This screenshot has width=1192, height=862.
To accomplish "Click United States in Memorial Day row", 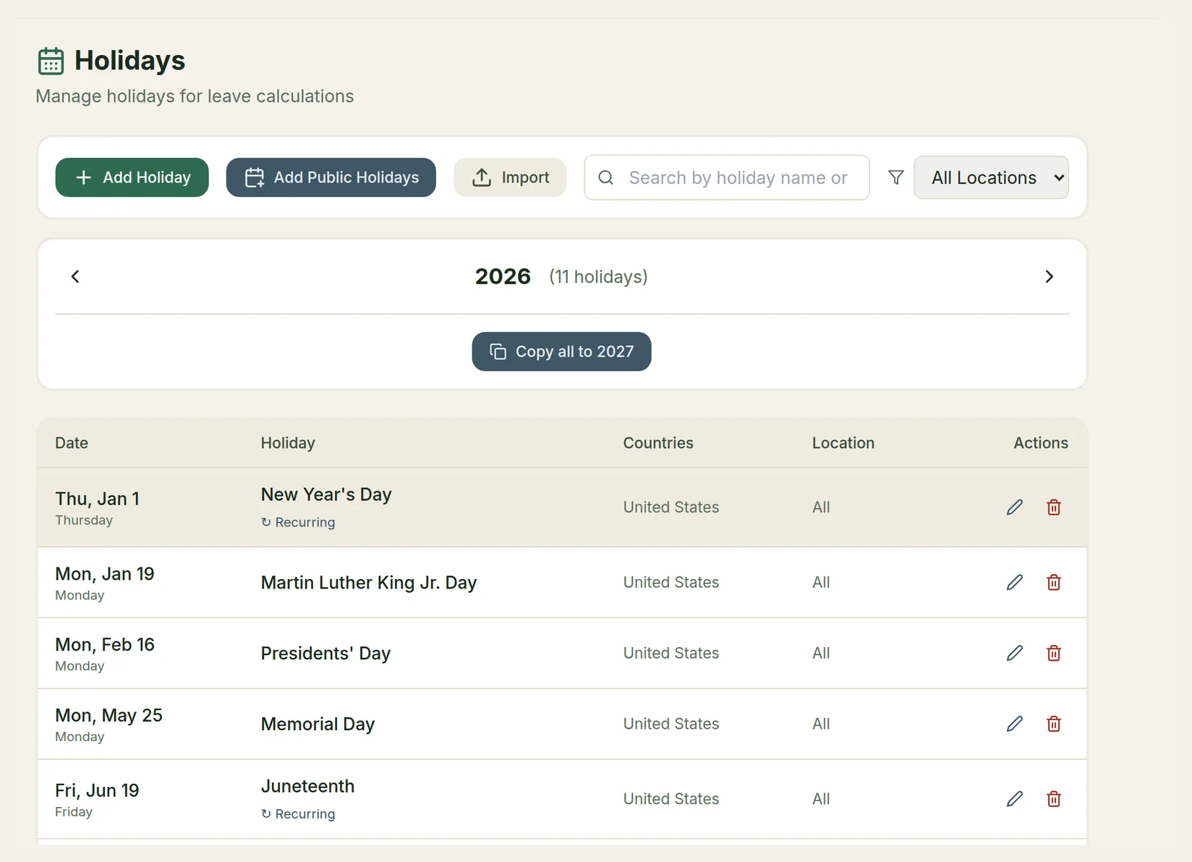I will click(671, 724).
